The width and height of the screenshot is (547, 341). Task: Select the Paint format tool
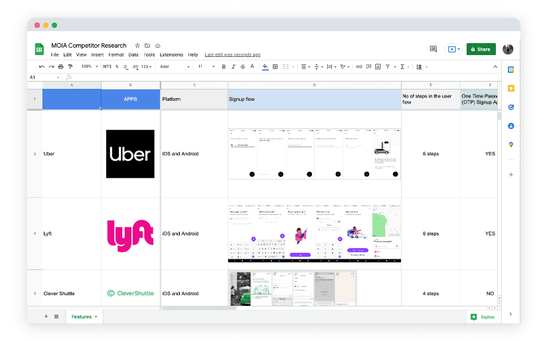(70, 66)
